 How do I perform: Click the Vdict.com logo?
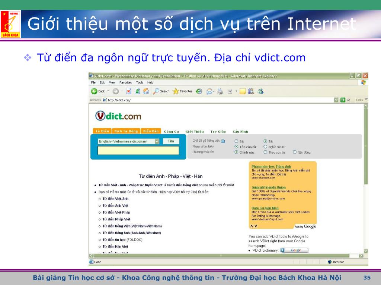coord(118,116)
